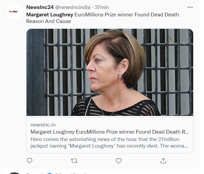
Task: Open the three-dot more options menu
Action: click(190, 7)
